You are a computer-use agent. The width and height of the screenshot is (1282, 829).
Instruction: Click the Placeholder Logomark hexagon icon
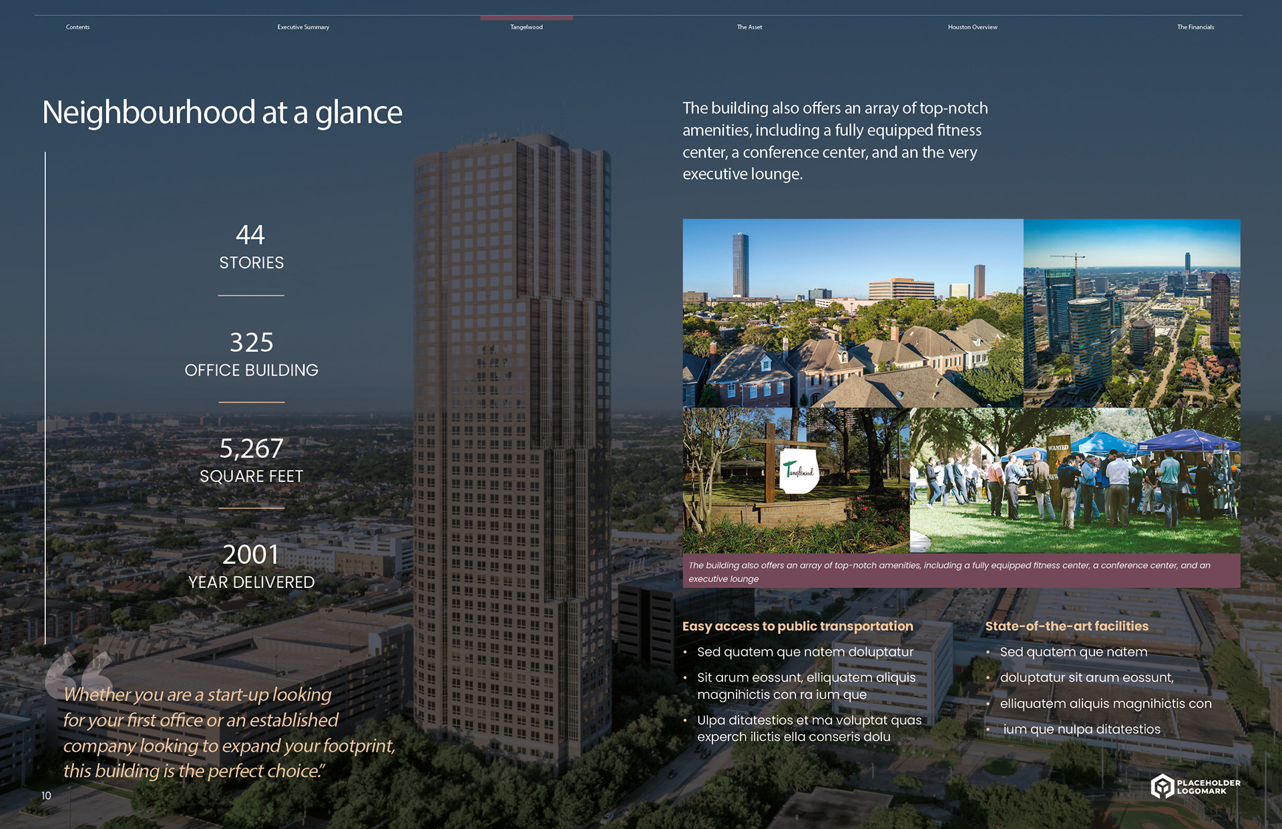1162,786
